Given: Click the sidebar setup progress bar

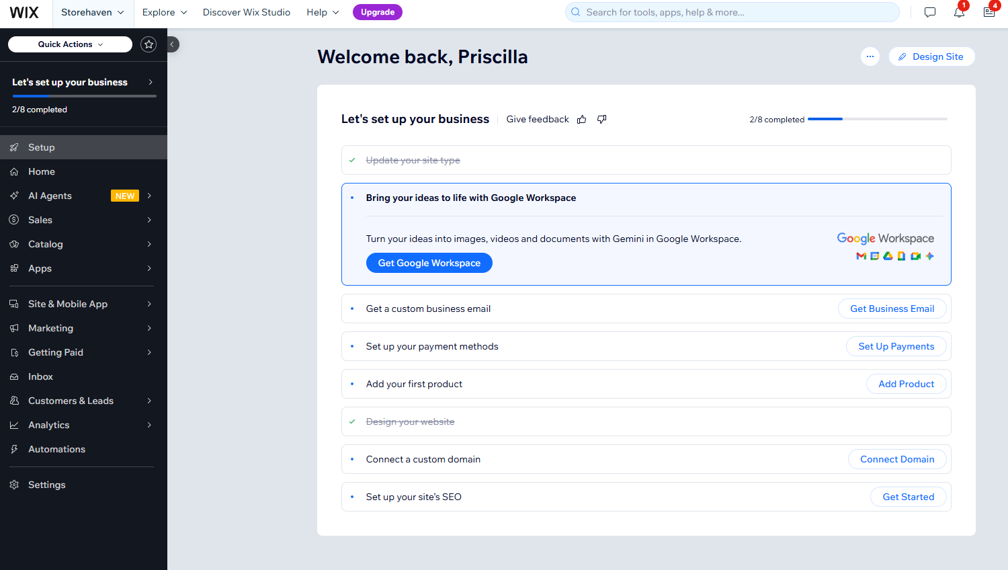Looking at the screenshot, I should pos(84,96).
